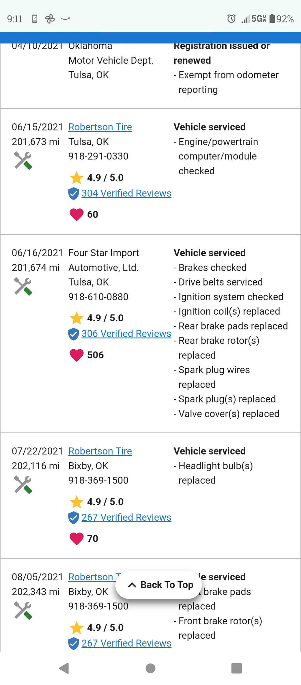Open Robertson Tire link in Tulsa entry
This screenshot has height=685, width=301.
tap(100, 127)
